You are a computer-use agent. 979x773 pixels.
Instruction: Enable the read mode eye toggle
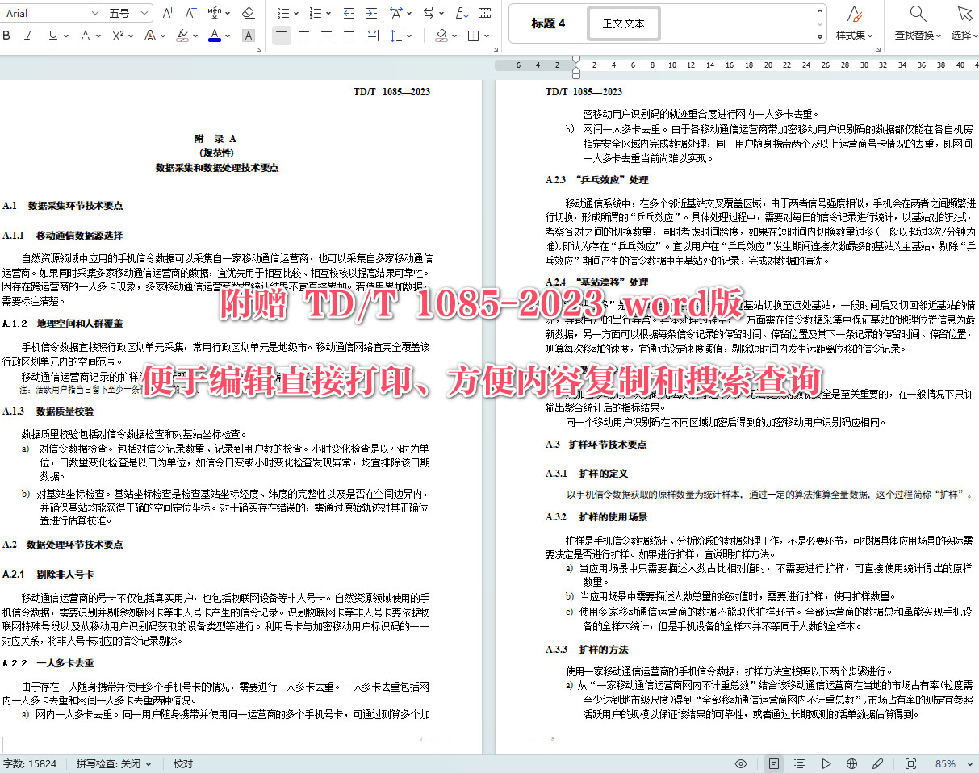pyautogui.click(x=740, y=763)
